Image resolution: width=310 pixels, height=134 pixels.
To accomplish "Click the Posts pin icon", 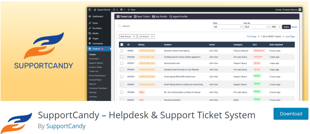I will click(90, 23).
